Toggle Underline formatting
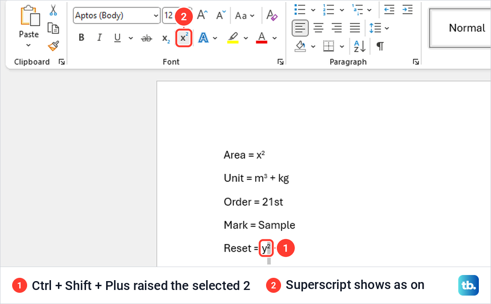 pos(117,37)
